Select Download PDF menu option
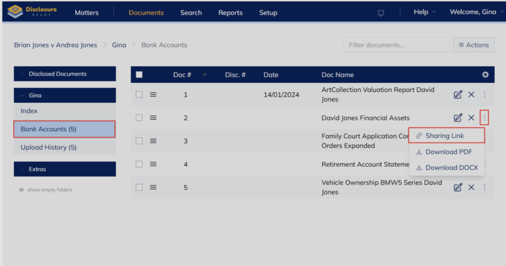Screen dimensions: 506x266 [x=448, y=152]
